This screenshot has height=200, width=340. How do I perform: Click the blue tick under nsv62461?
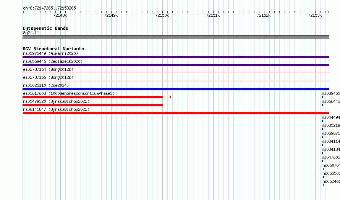pos(323,185)
